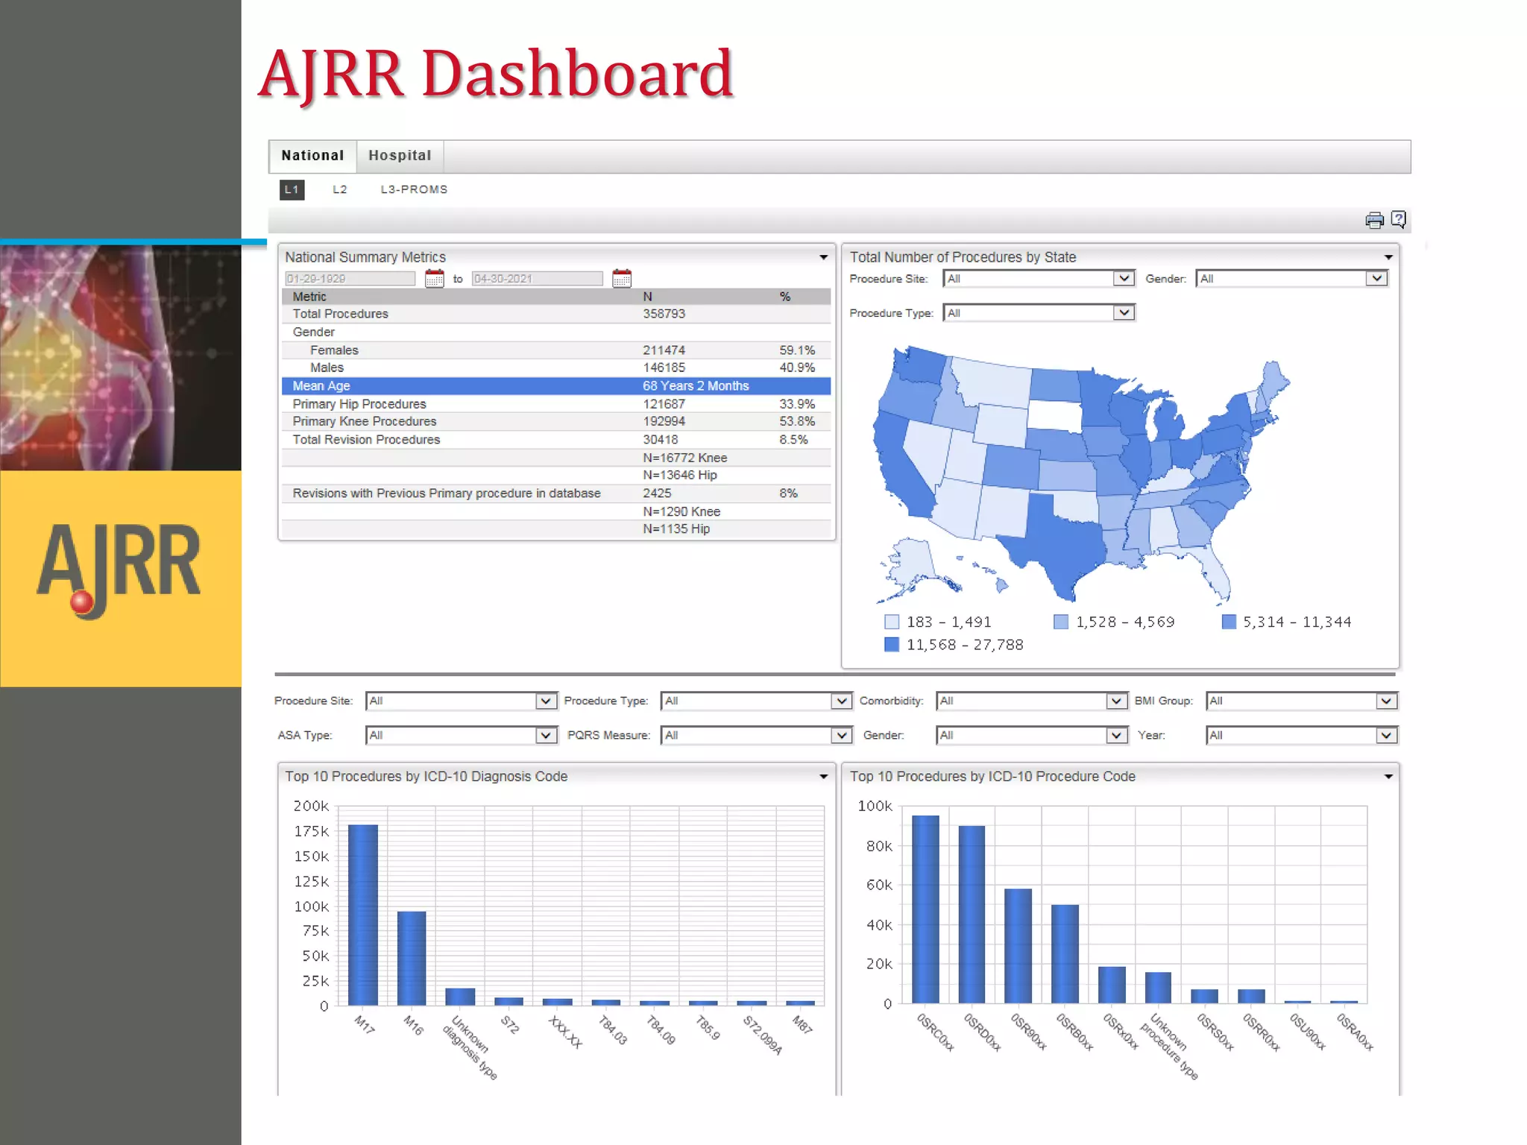Click the 0SR90xx bar in procedure chart
Viewport: 1527px width, 1145px height.
coord(1018,945)
